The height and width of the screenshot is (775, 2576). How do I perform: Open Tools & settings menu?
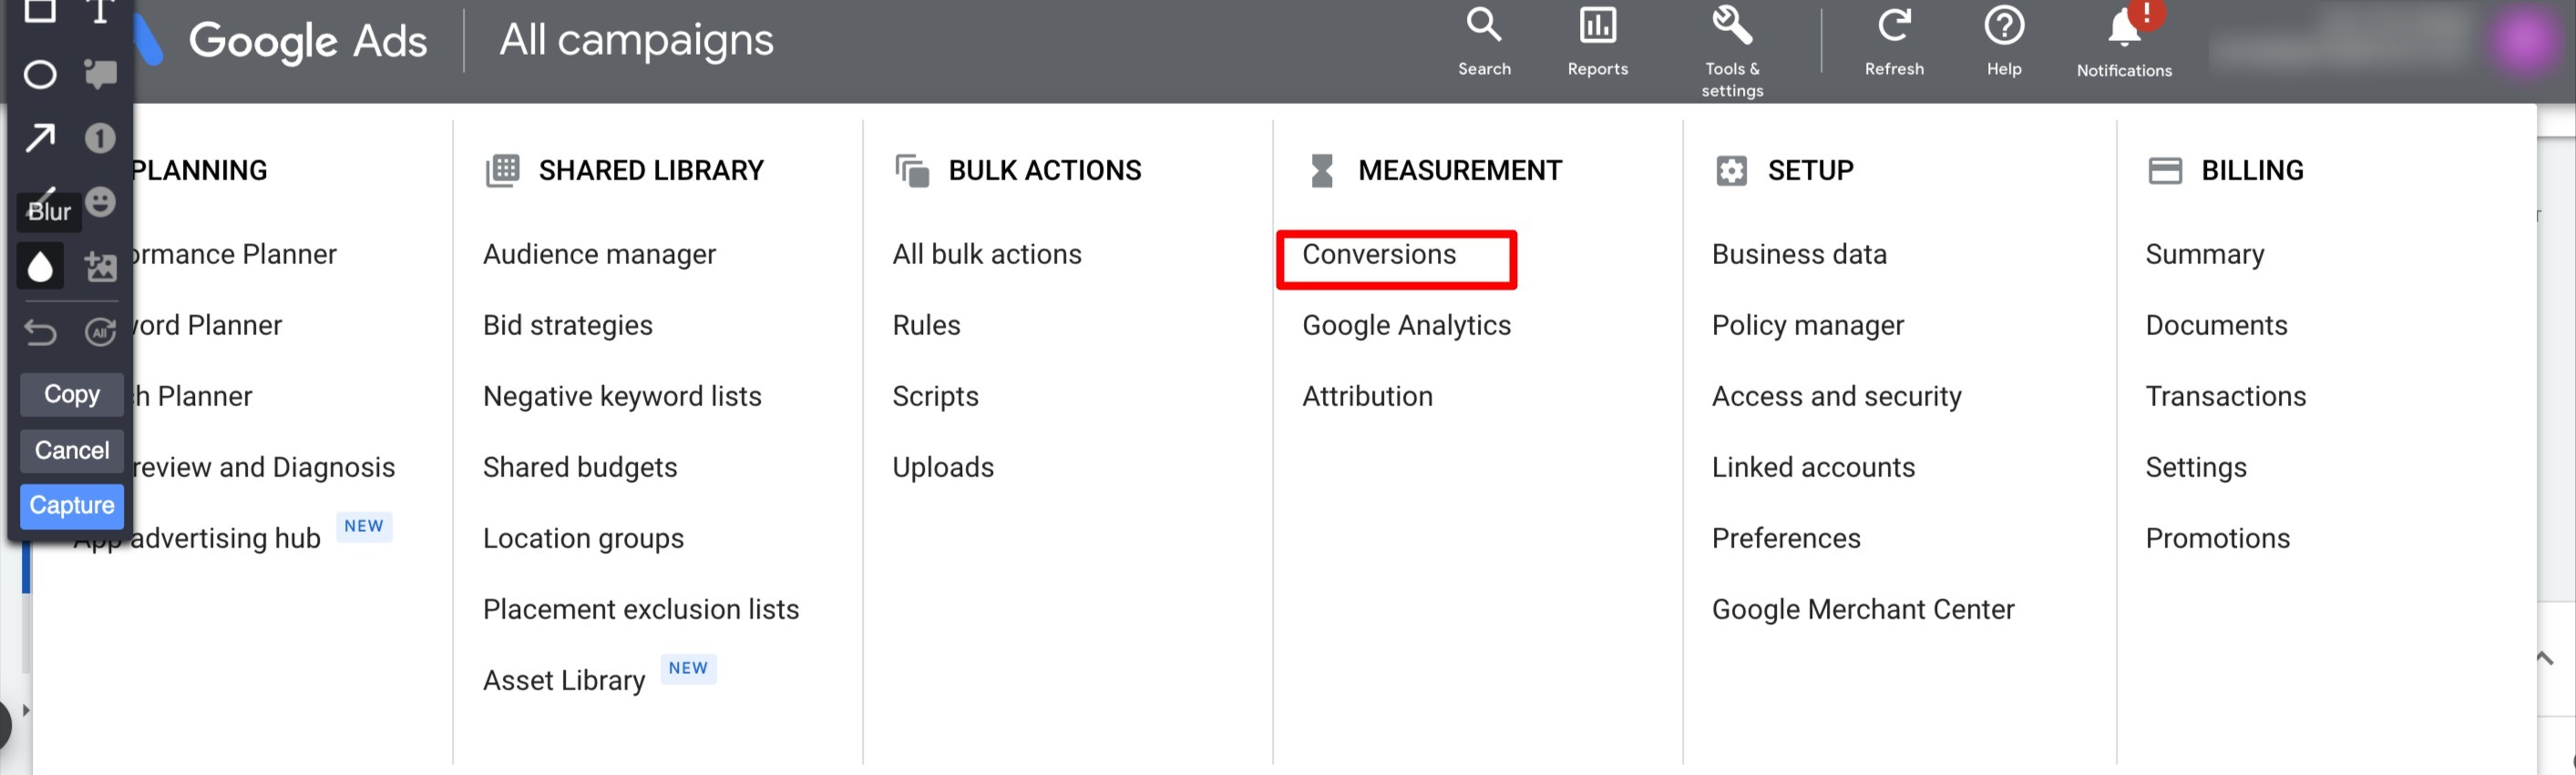[1732, 45]
